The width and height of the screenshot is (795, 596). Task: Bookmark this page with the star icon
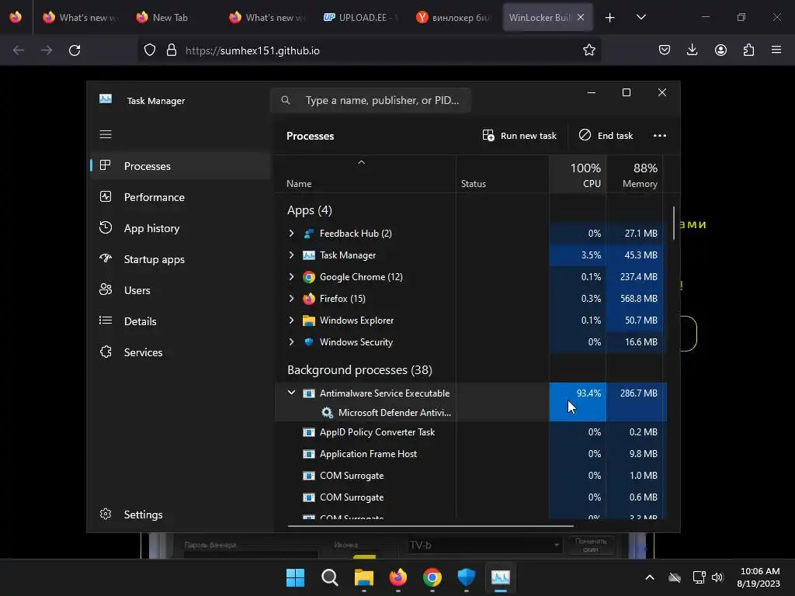[x=588, y=50]
